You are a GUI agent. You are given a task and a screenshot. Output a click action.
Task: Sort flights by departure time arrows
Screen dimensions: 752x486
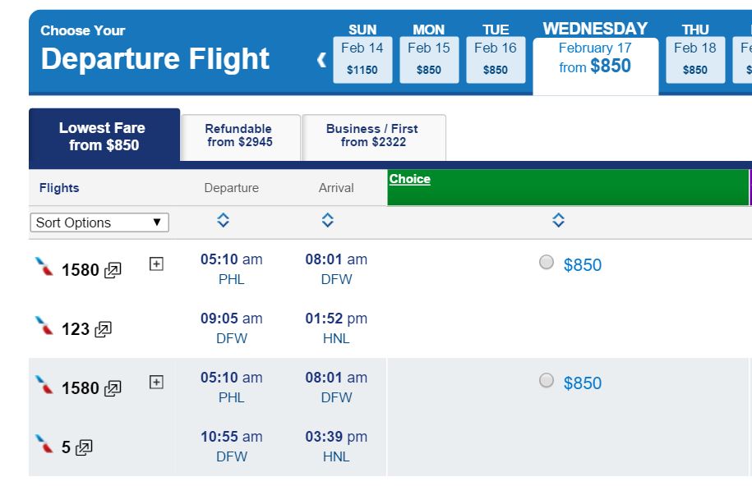223,220
